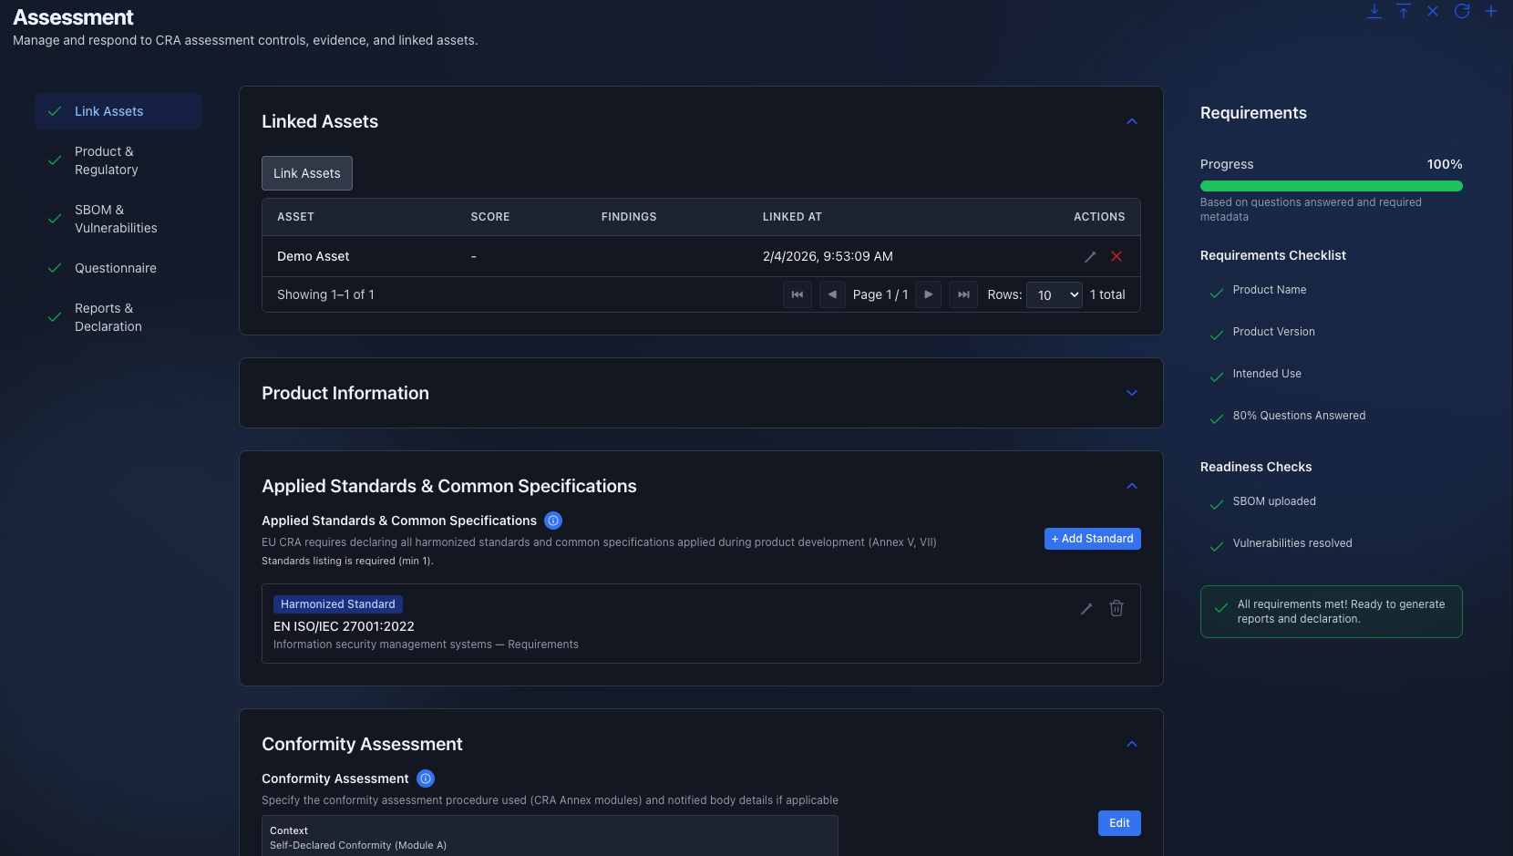Click the info icon beside Applied Standards heading
This screenshot has width=1513, height=856.
(553, 521)
